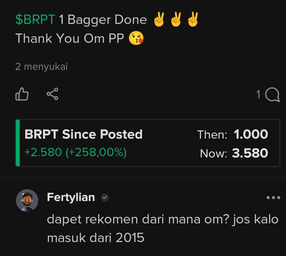Select the +2.580 (+258,00%) gain text
Viewport: 286px width, 256px height.
[x=75, y=152]
